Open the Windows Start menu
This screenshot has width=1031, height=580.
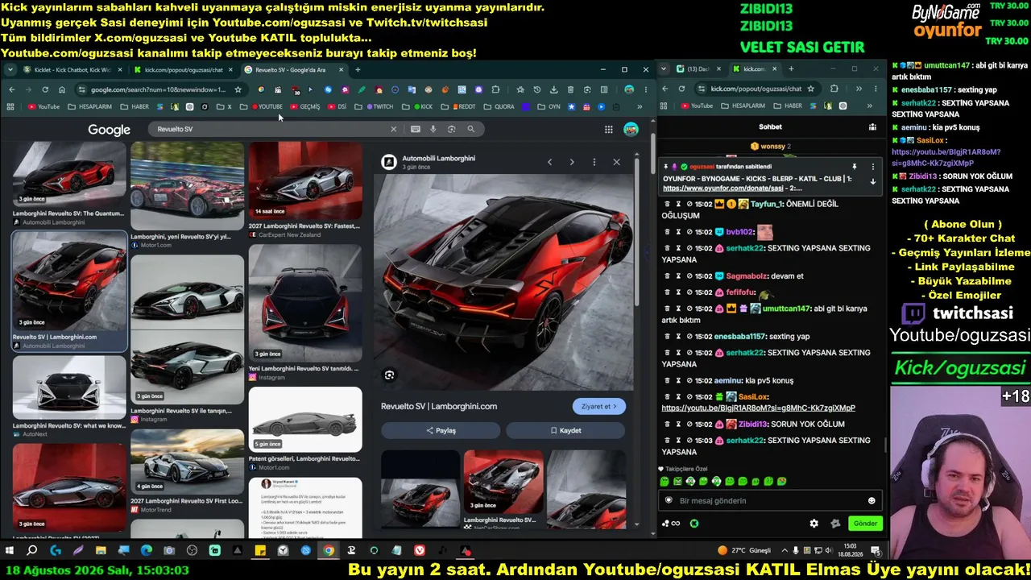coord(10,551)
